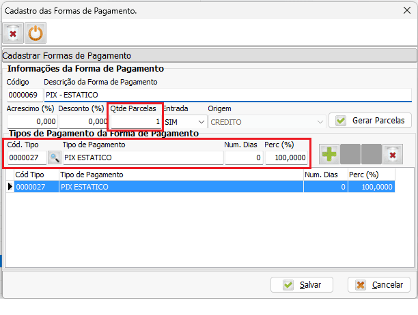The image size is (418, 315).
Task: Click first gray disabled button after plus
Action: (x=350, y=154)
